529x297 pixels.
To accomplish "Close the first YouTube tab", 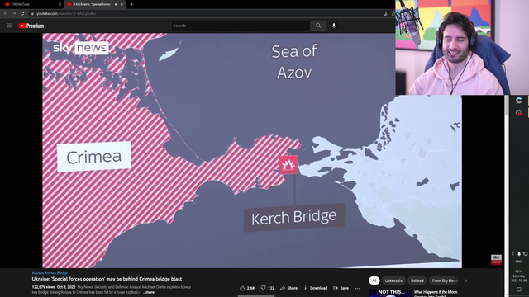I will 60,4.
